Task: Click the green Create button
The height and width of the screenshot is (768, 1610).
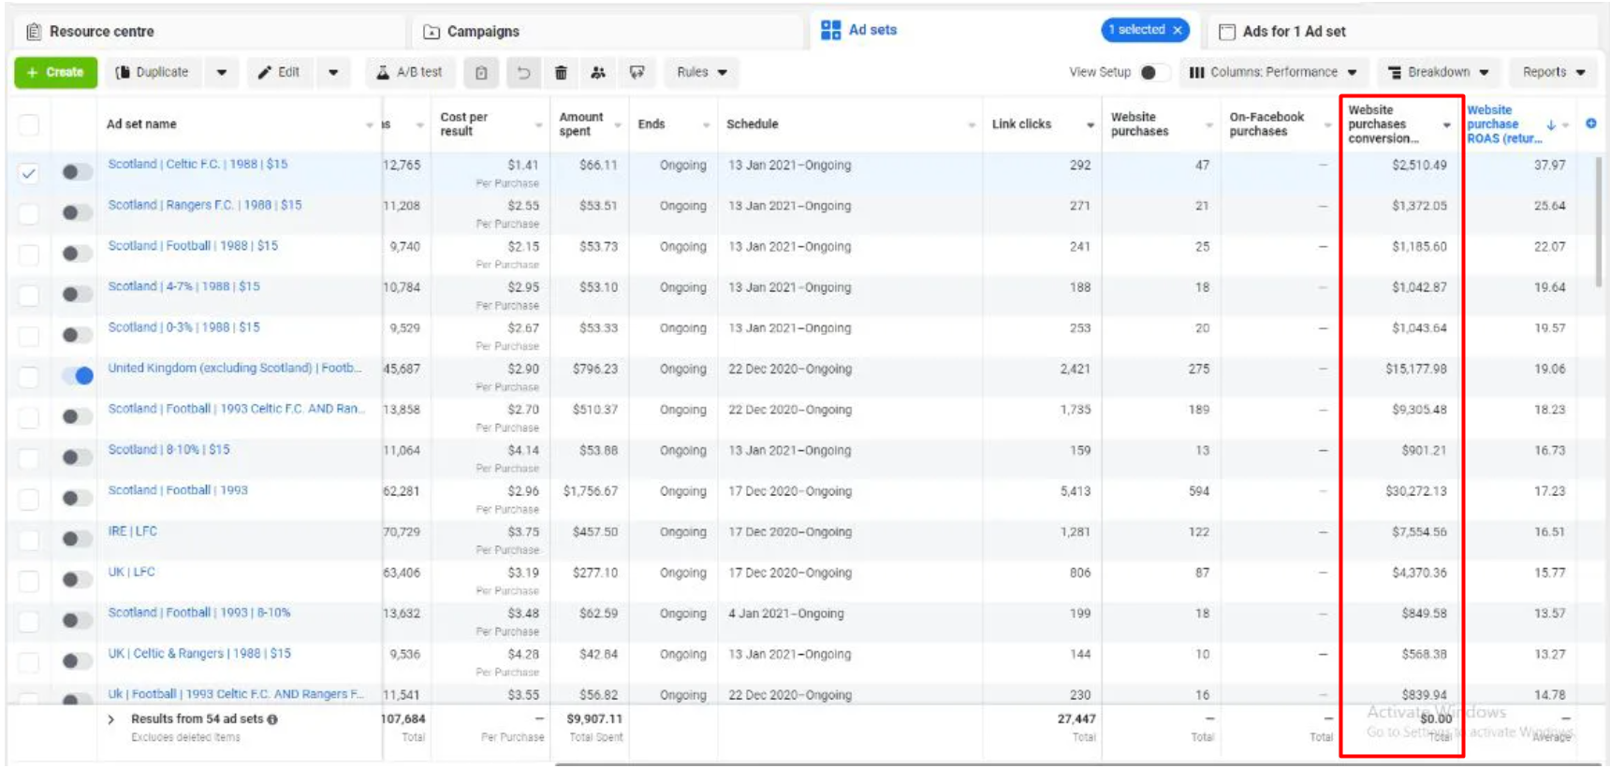Action: [x=55, y=72]
